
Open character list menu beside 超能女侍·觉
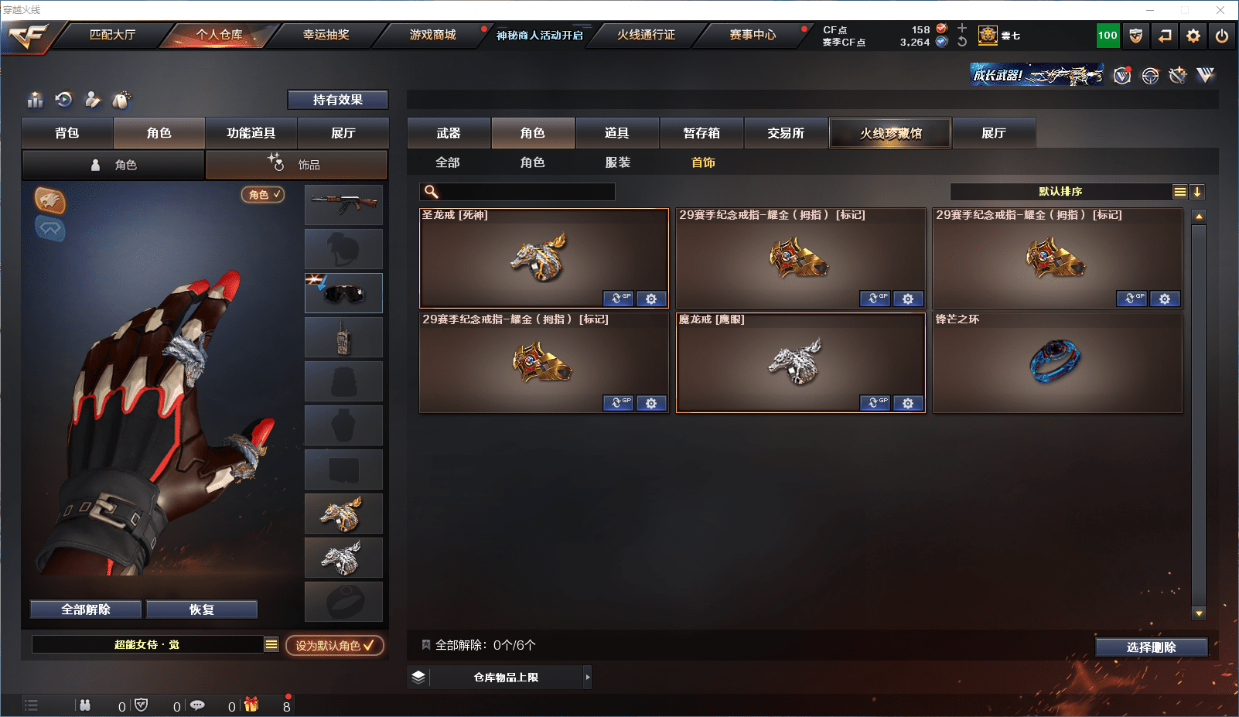[271, 644]
